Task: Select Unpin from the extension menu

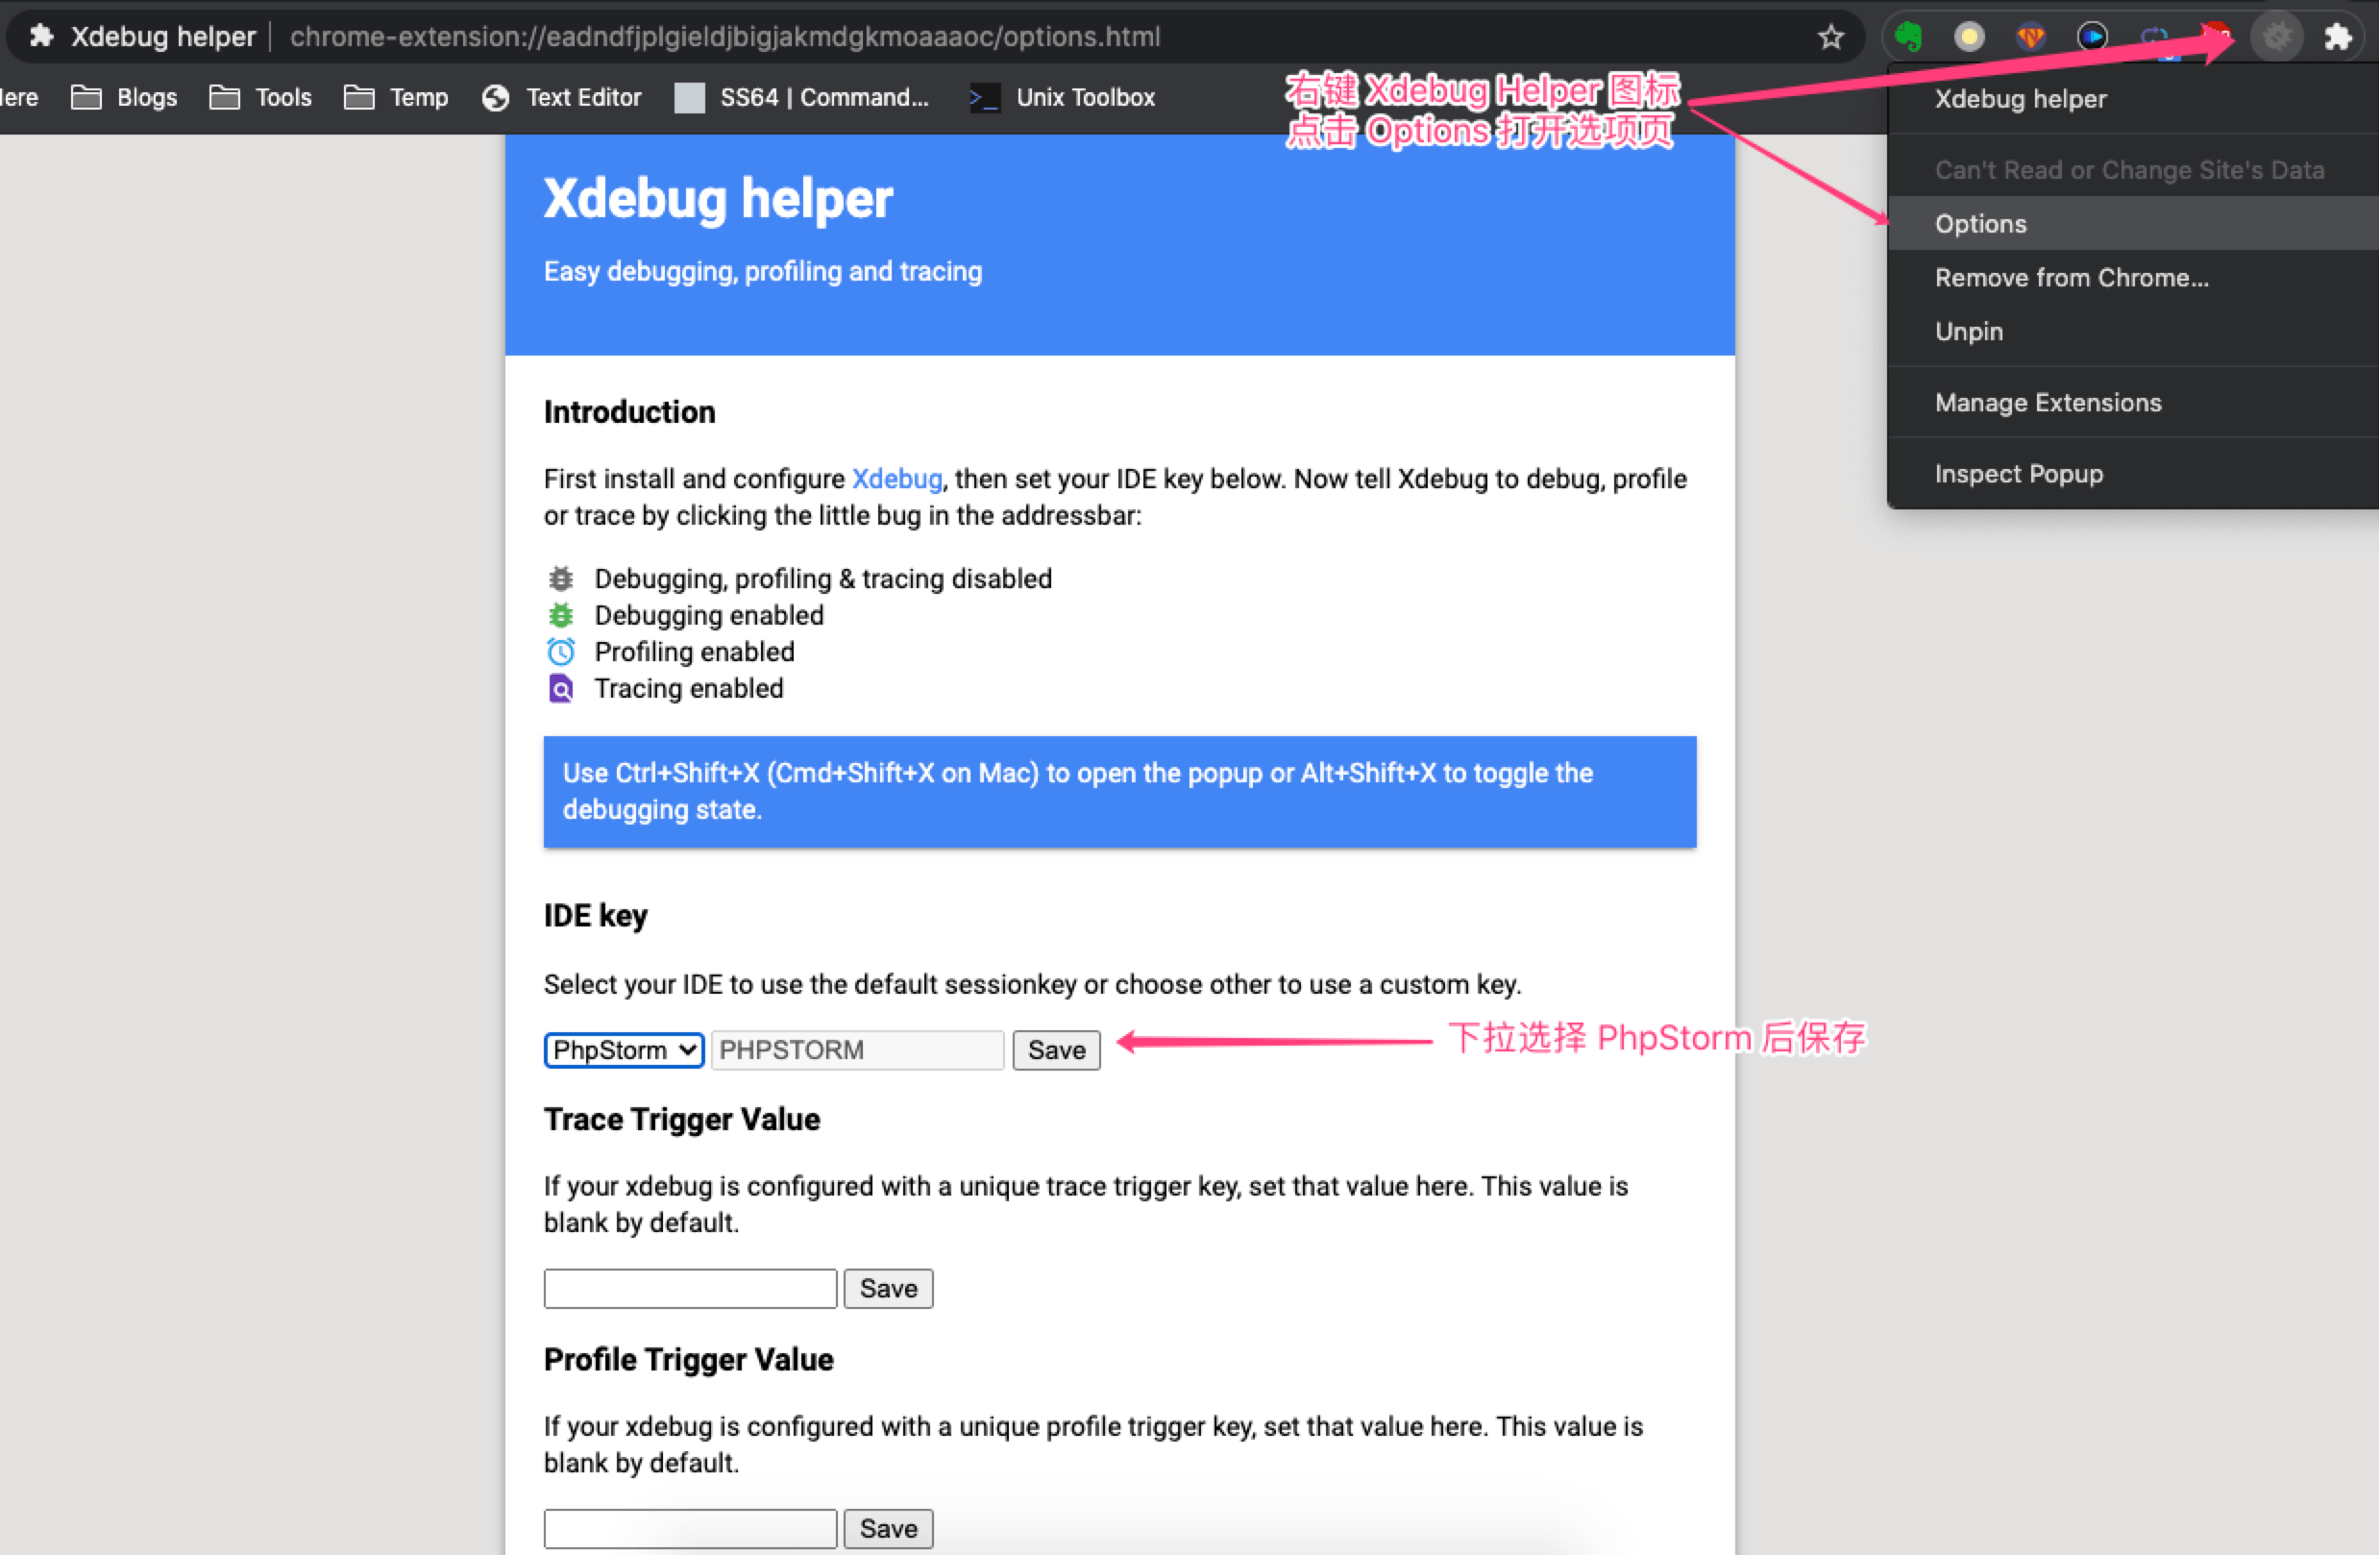Action: 2133,332
